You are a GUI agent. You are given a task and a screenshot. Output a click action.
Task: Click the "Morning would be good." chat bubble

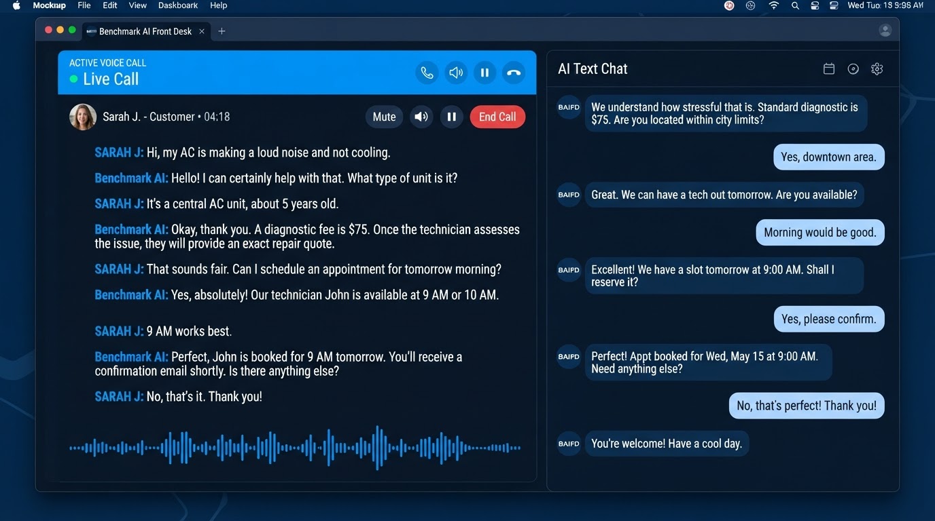(820, 233)
